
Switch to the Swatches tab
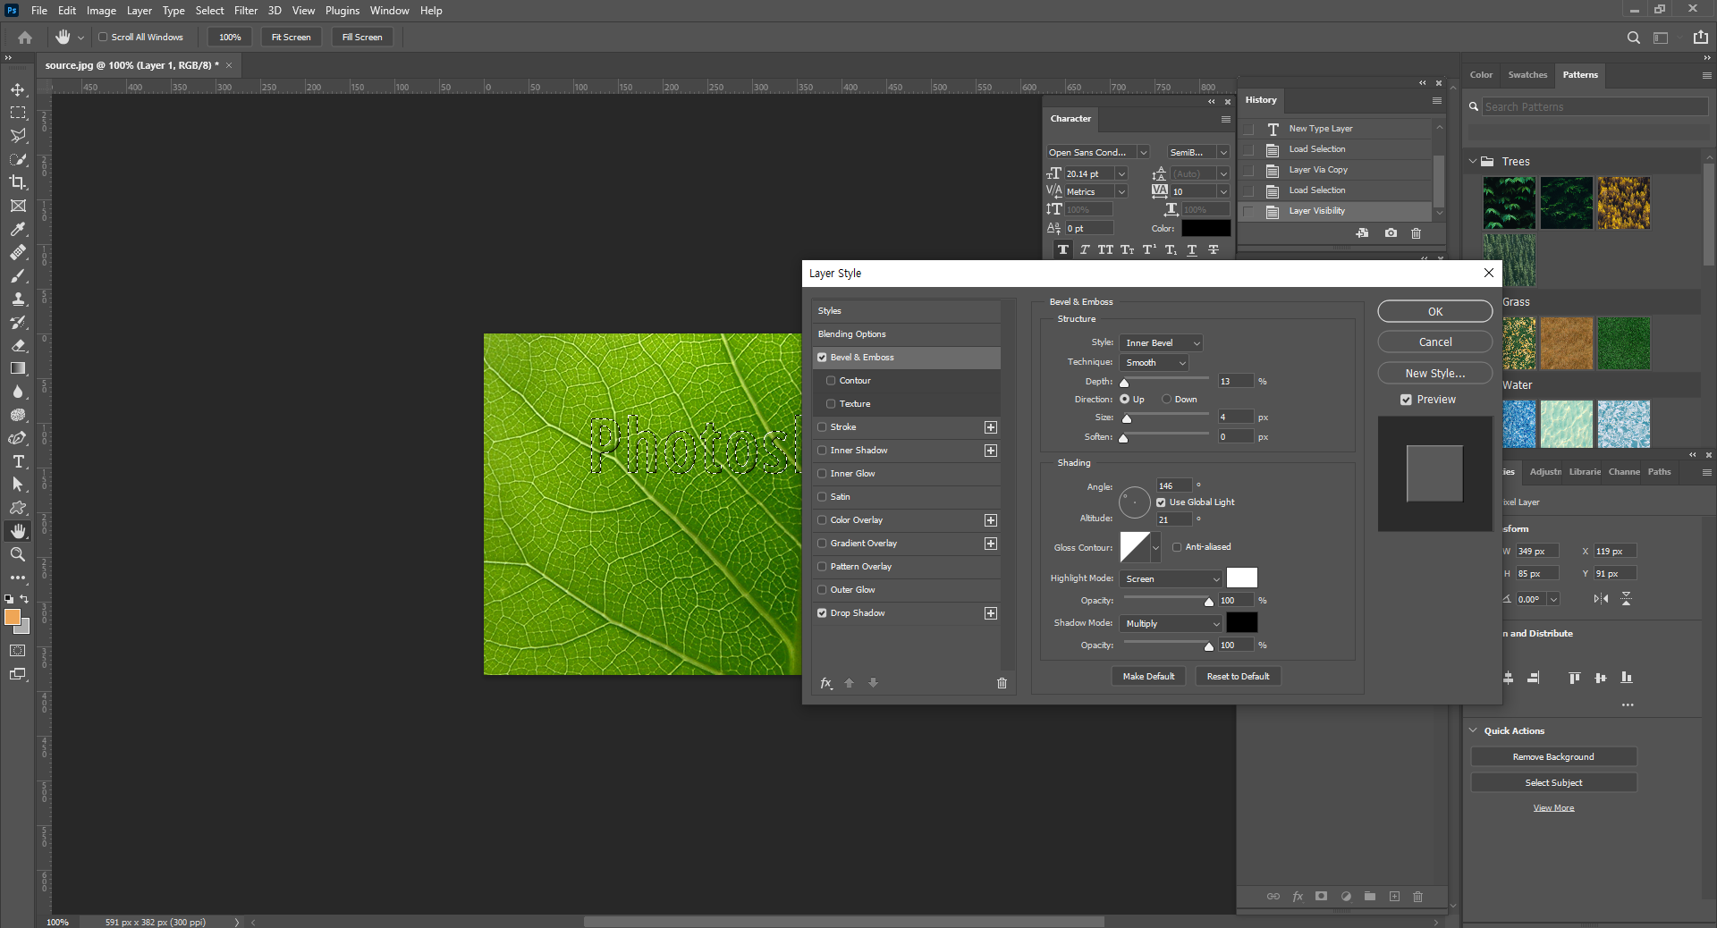click(1527, 75)
